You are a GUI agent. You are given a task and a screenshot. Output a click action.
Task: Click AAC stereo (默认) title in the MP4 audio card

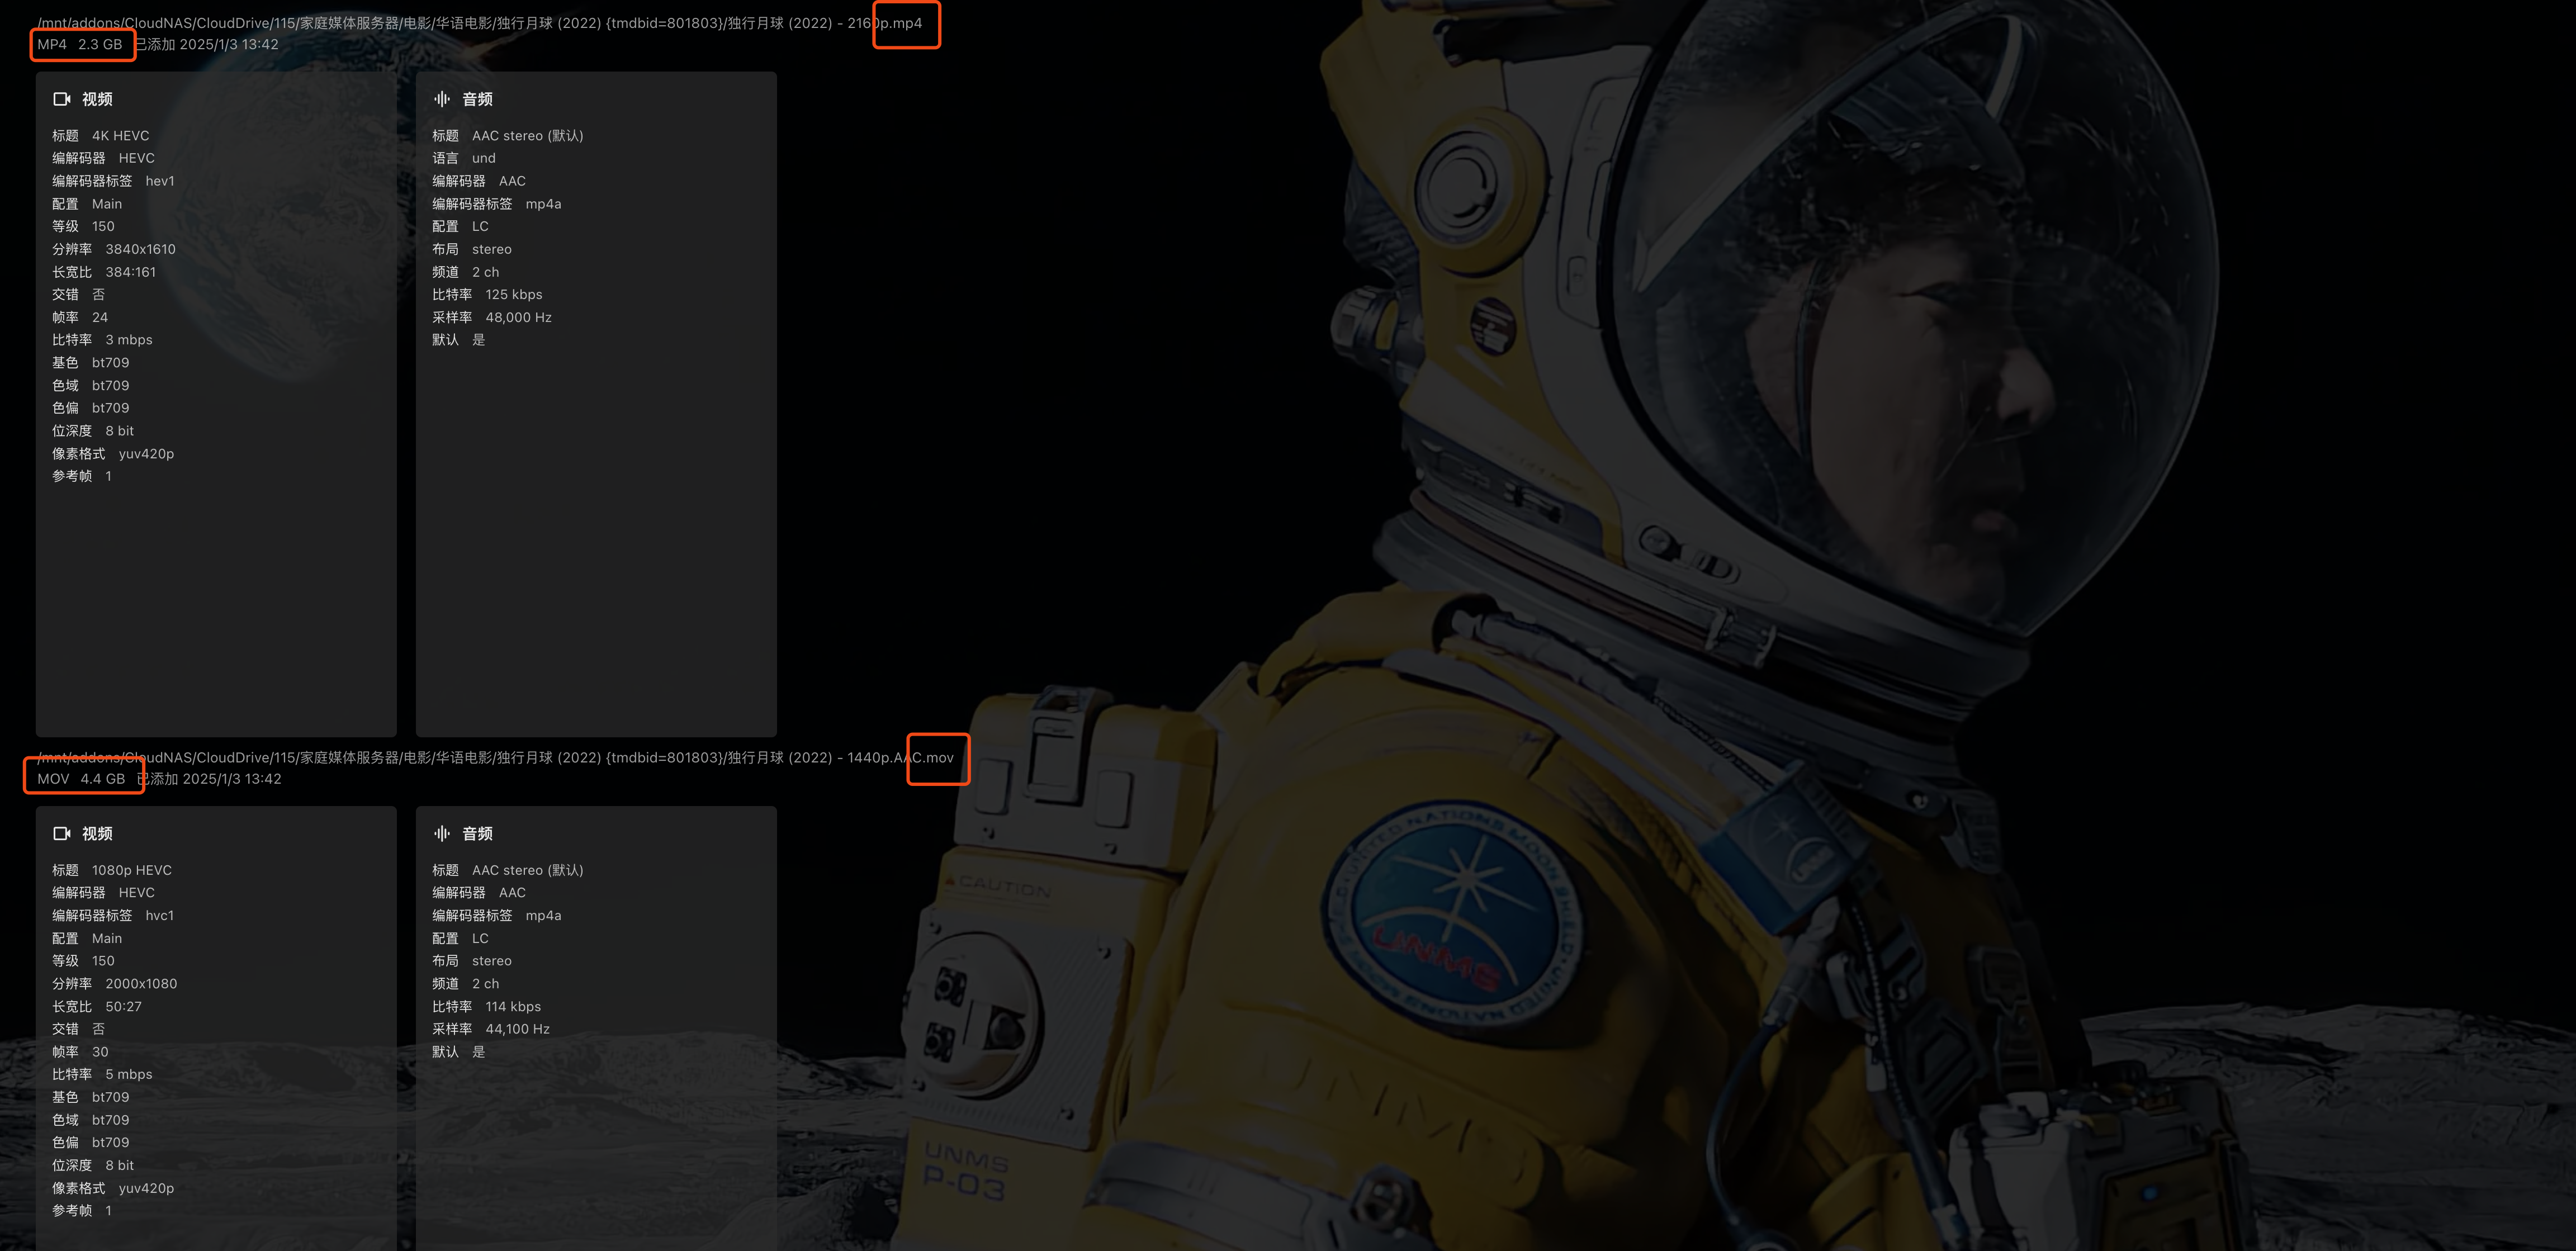(x=527, y=135)
